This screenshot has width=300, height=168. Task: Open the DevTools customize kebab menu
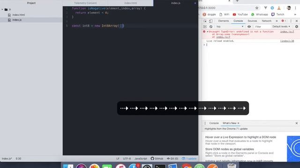[291, 21]
